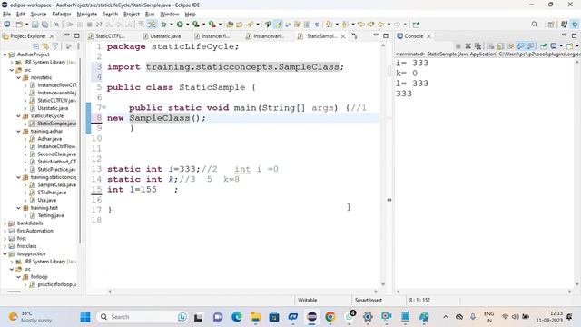Viewport: 581px width, 327px height.
Task: Show hidden editor tabs list
Action: point(355,36)
